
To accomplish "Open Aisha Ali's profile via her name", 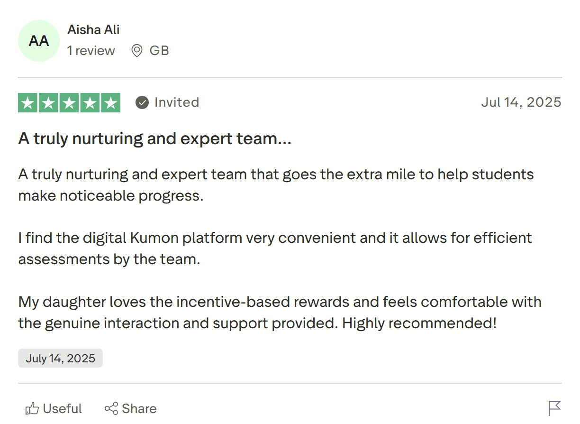I will (x=93, y=29).
